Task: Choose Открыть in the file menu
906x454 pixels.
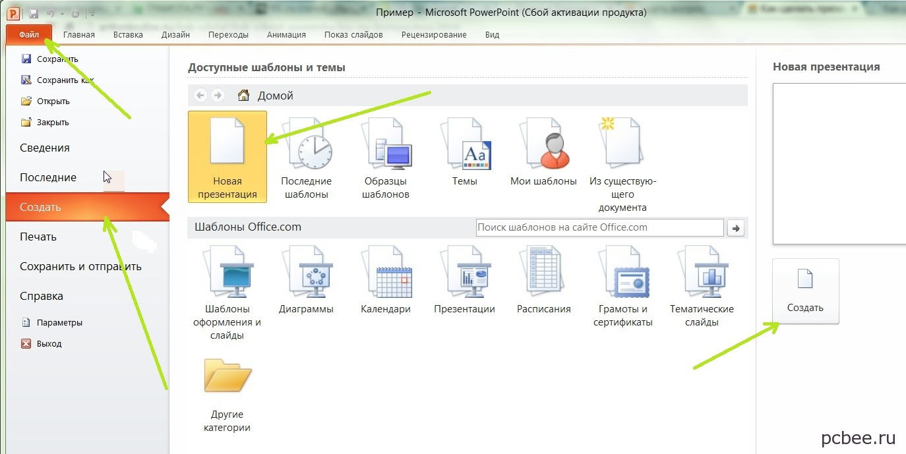Action: (x=45, y=101)
